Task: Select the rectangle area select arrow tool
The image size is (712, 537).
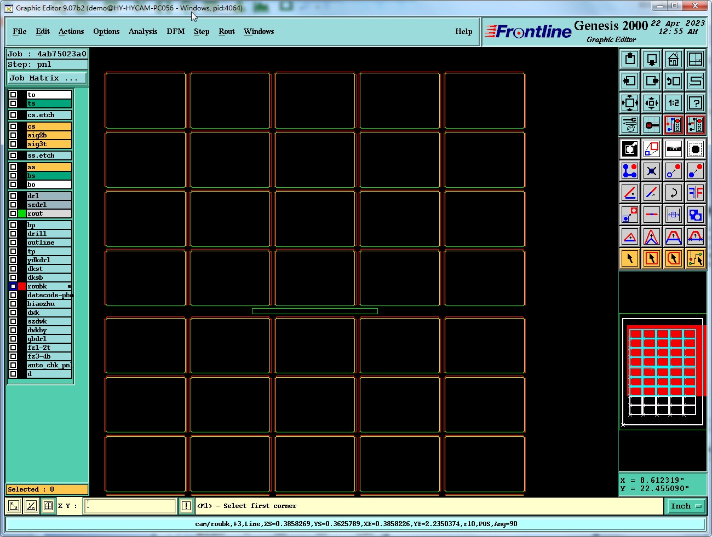Action: [652, 258]
